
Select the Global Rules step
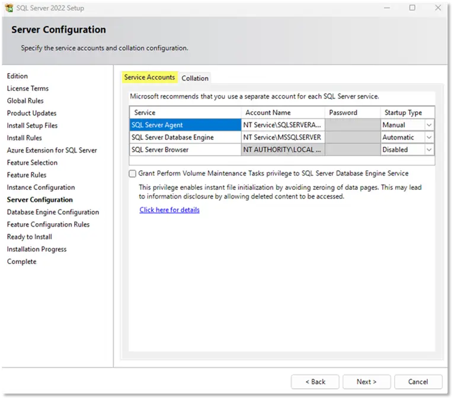pyautogui.click(x=25, y=101)
